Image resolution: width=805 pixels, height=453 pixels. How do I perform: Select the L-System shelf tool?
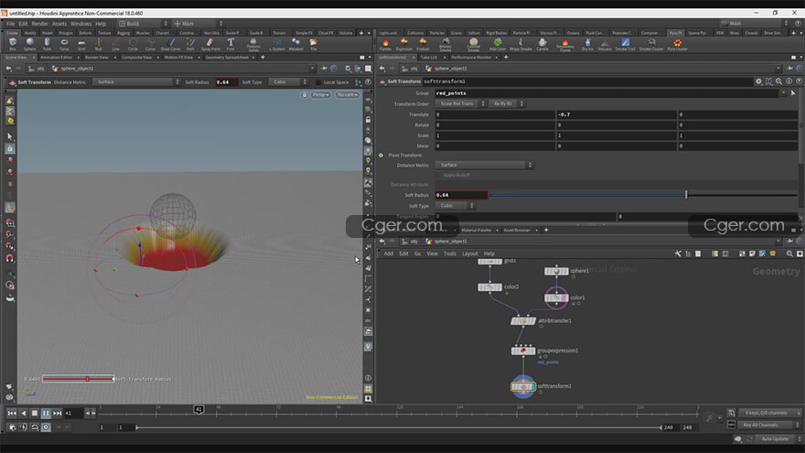point(277,44)
